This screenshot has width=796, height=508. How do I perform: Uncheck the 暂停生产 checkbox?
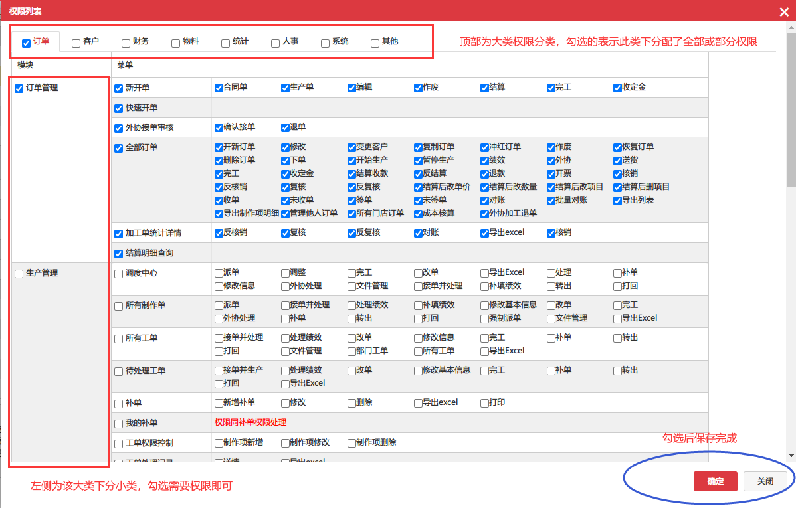pos(419,161)
